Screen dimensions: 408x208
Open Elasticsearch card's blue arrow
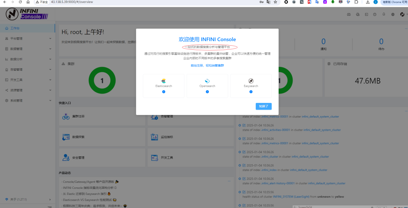pyautogui.click(x=164, y=92)
